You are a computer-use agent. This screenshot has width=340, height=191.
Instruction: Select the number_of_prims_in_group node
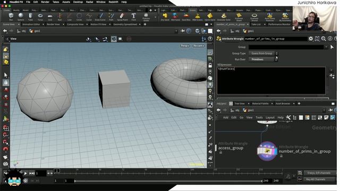[267, 151]
